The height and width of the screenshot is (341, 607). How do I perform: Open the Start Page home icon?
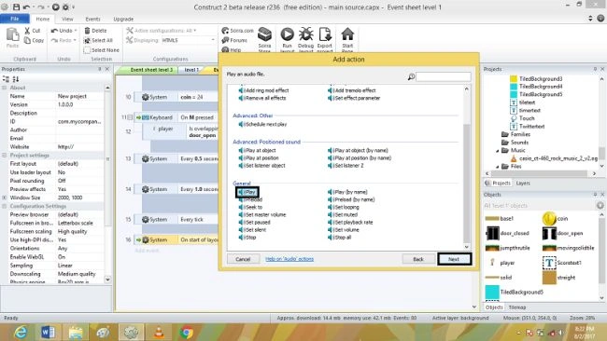[347, 34]
